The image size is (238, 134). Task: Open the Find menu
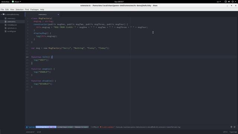(27, 9)
